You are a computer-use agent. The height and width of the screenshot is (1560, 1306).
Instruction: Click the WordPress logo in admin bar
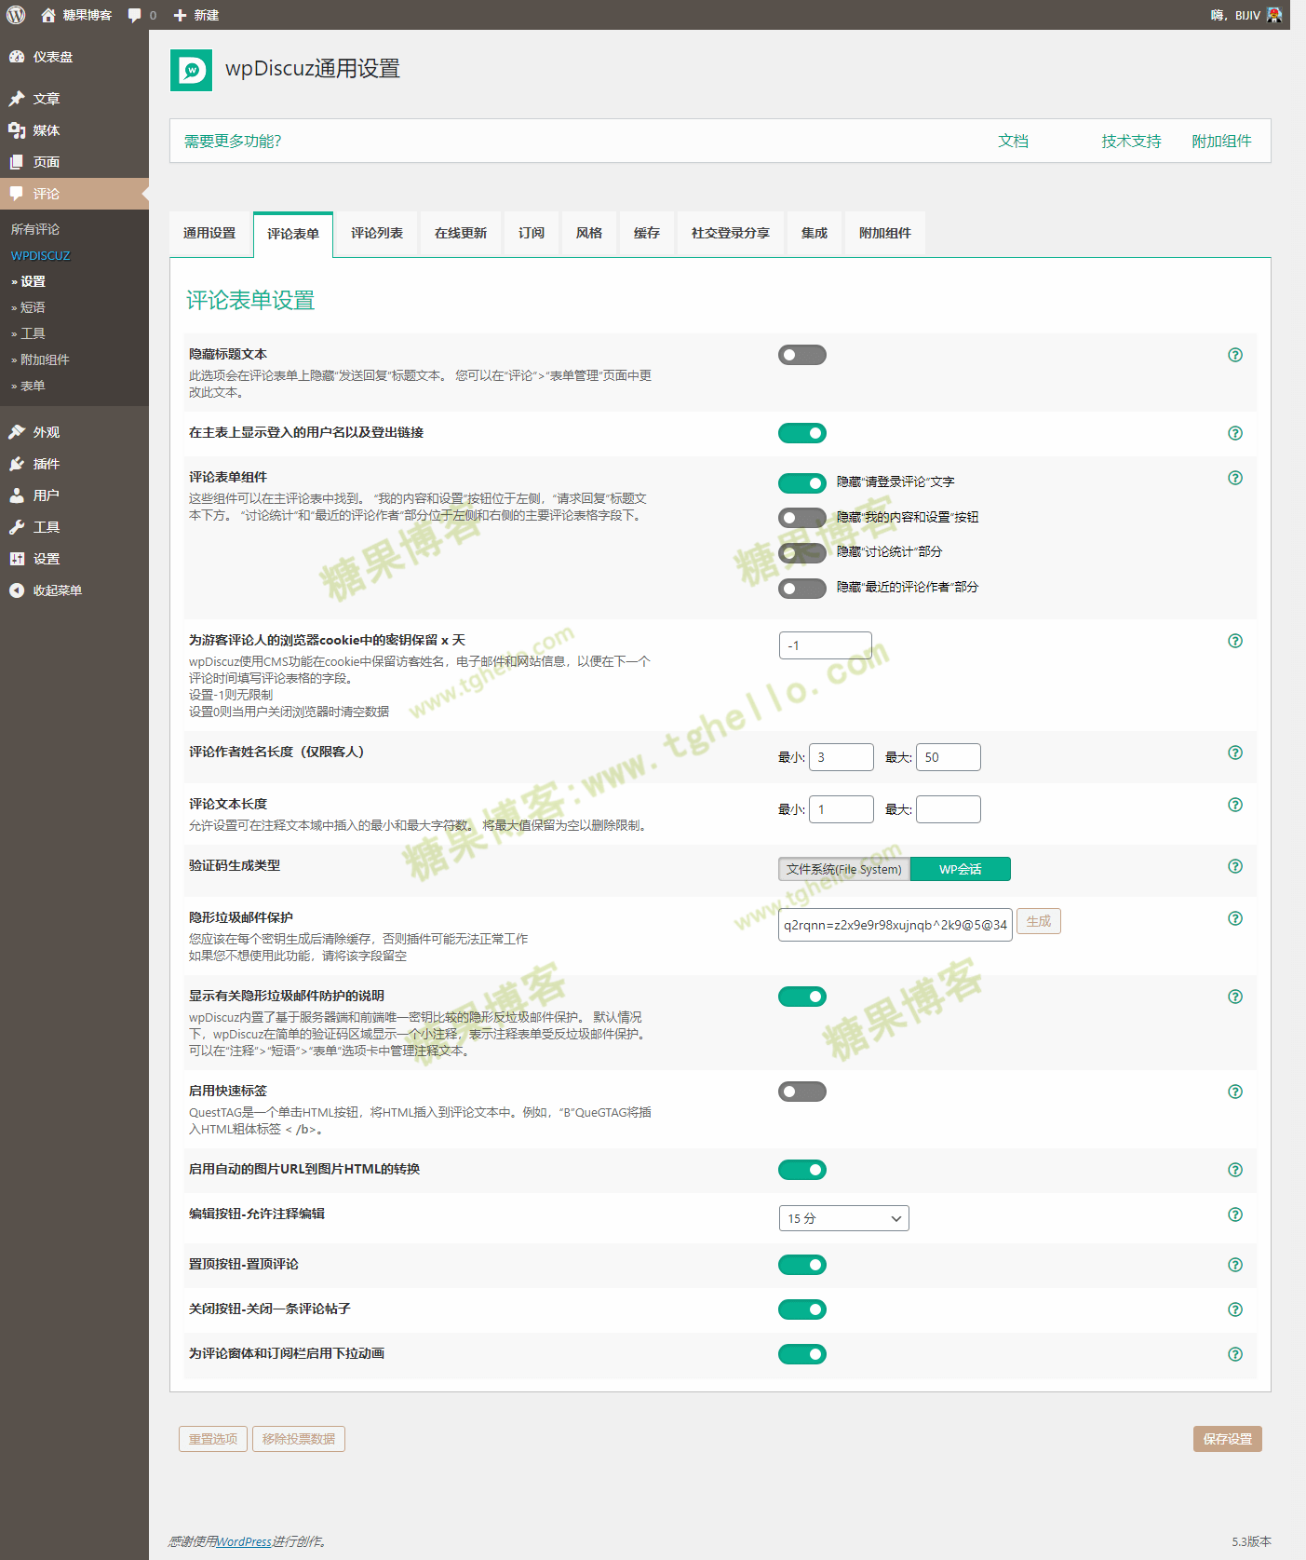point(16,15)
